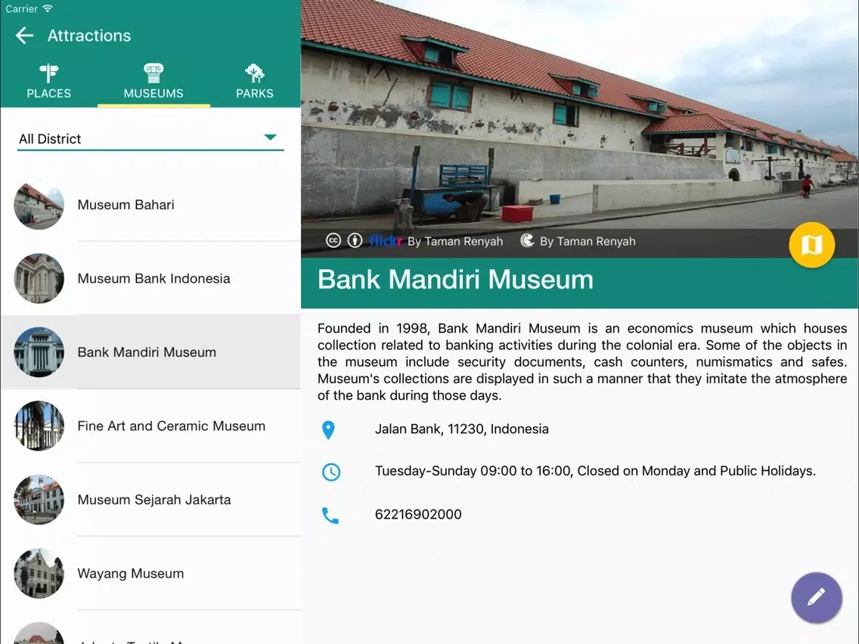Tap the Museums column icon
The image size is (859, 644).
(154, 73)
